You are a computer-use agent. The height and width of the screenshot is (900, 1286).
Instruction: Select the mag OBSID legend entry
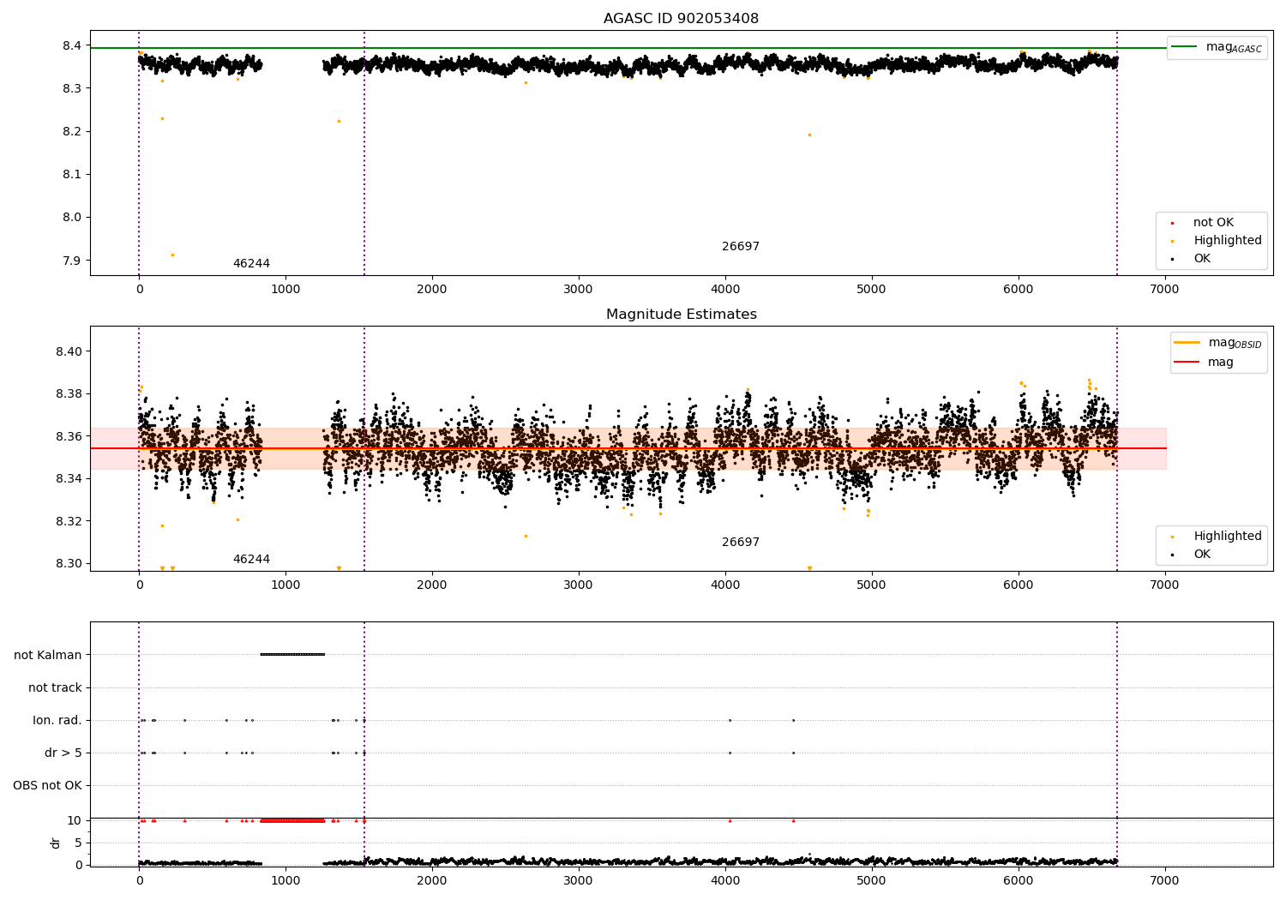(x=1217, y=343)
